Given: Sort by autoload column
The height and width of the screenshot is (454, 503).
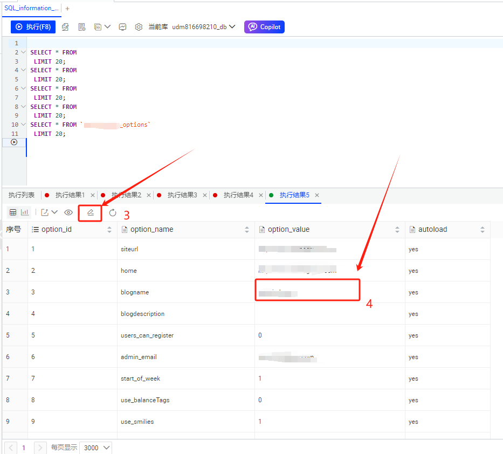Looking at the screenshot, I should click(x=482, y=229).
